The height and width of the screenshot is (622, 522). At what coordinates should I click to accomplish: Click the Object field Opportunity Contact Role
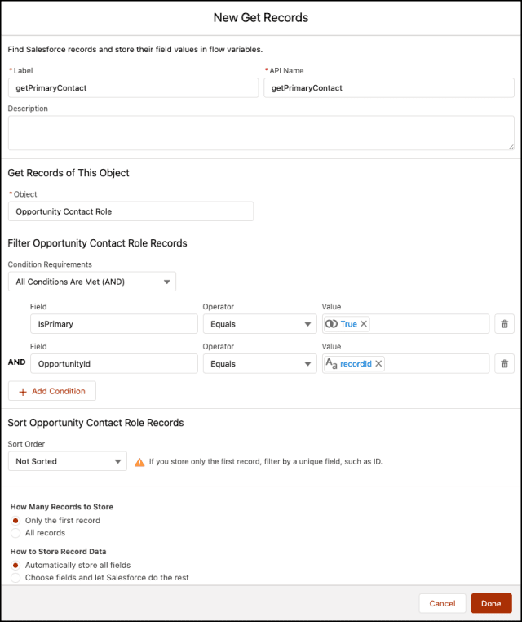coord(130,211)
